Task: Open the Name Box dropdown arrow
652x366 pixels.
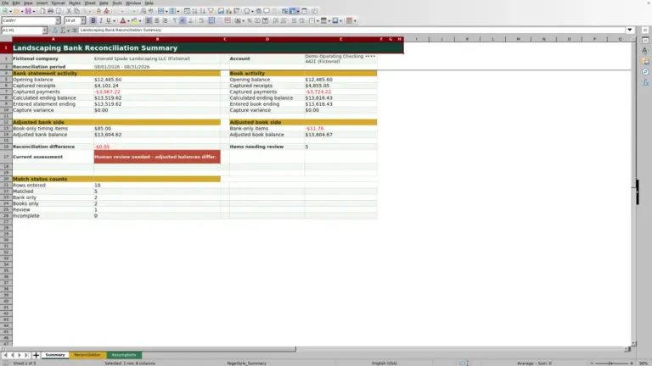Action: click(45, 30)
